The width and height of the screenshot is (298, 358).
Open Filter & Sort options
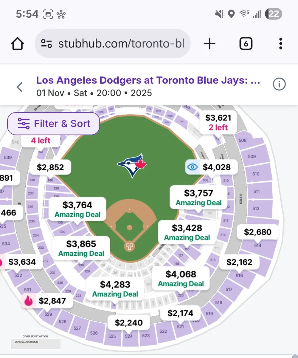tap(54, 124)
